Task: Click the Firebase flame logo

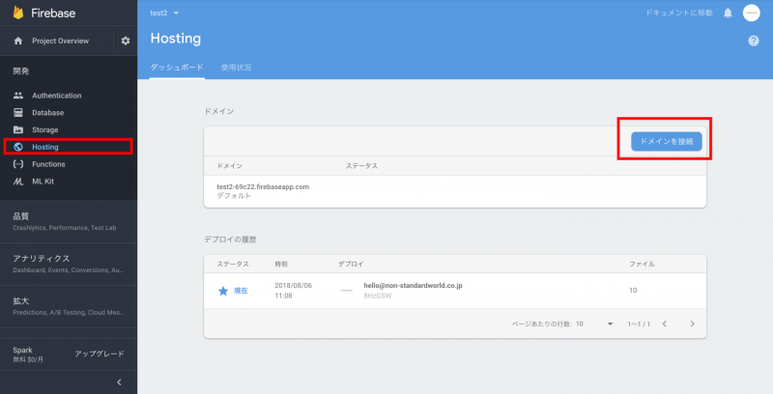Action: (x=18, y=13)
